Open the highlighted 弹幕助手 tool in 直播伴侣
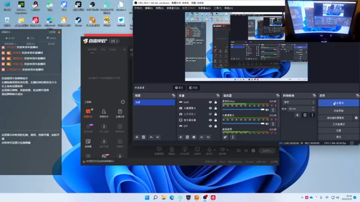The height and width of the screenshot is (202, 360). (88, 113)
